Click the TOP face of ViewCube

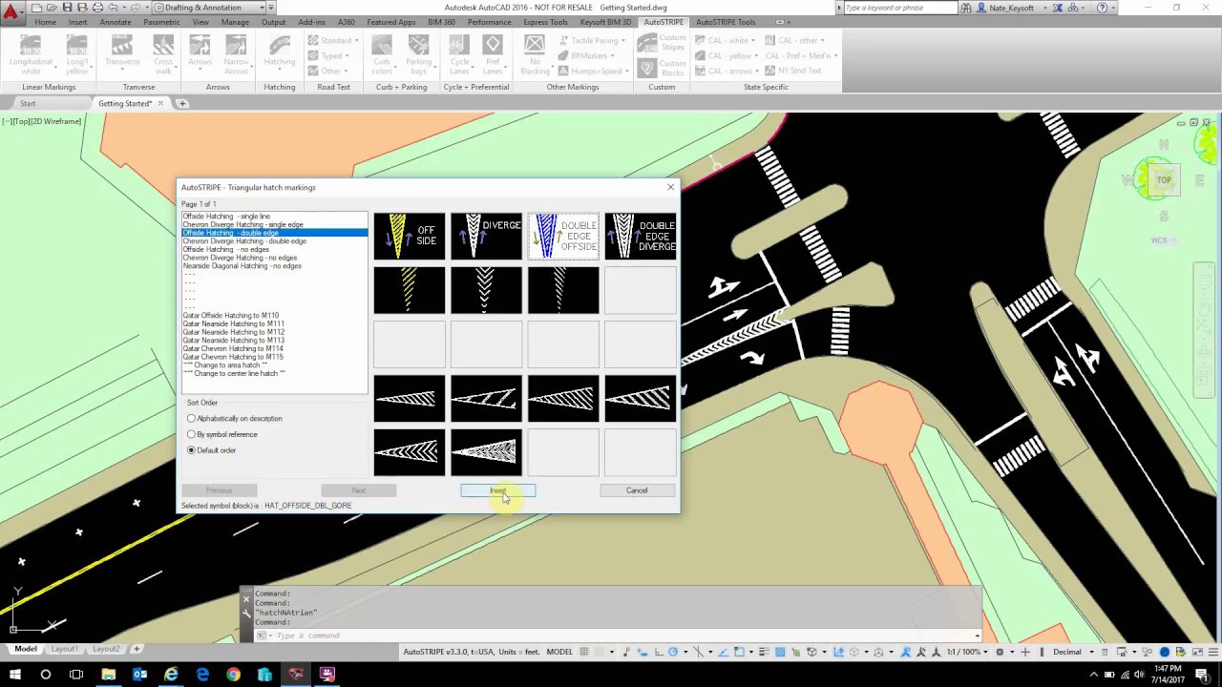click(1164, 179)
